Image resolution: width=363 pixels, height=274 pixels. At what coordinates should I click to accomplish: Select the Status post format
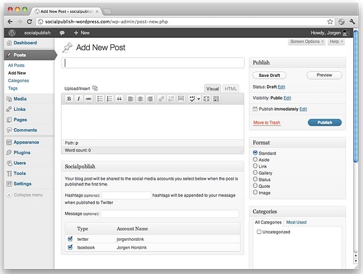(x=255, y=179)
